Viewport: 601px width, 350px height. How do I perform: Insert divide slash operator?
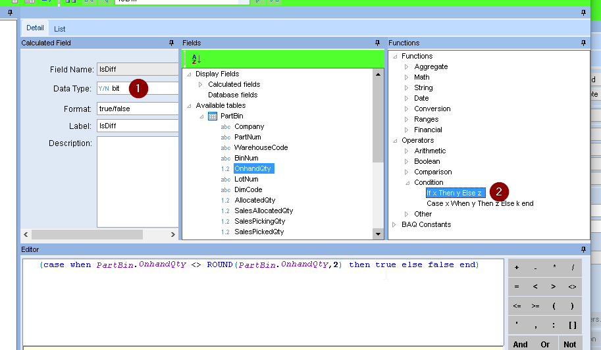tap(573, 267)
